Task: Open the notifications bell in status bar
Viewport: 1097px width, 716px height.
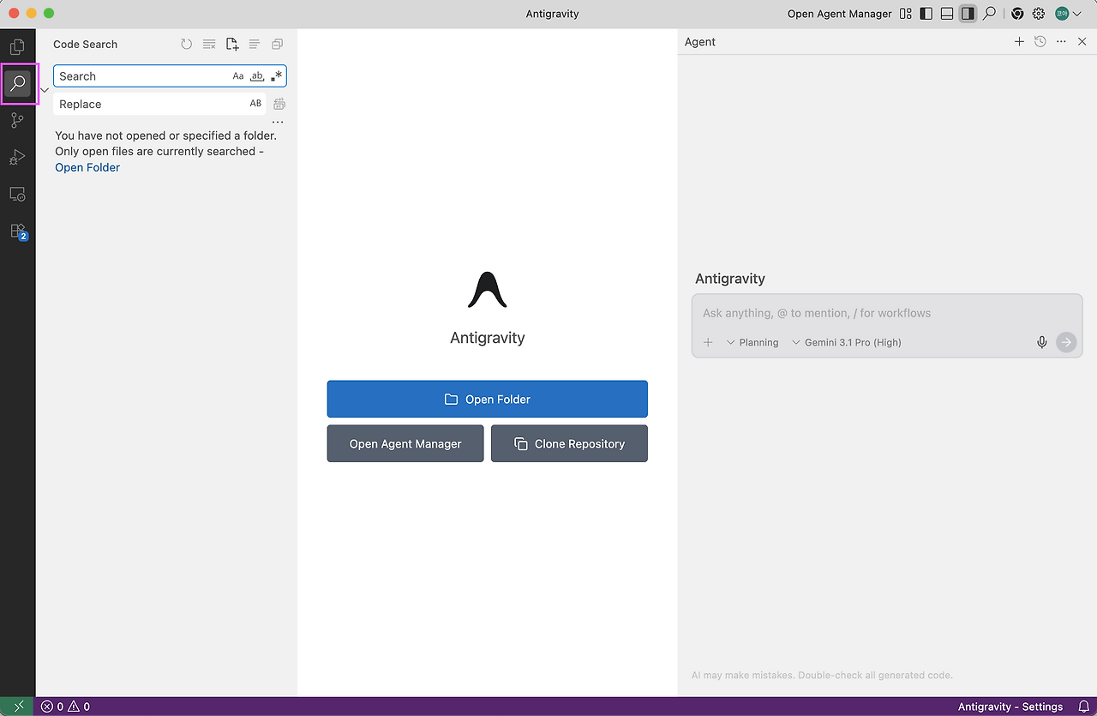Action: (1083, 707)
